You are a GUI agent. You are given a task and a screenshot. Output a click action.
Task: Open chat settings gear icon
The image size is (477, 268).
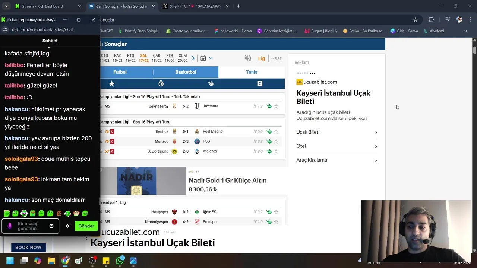(67, 226)
